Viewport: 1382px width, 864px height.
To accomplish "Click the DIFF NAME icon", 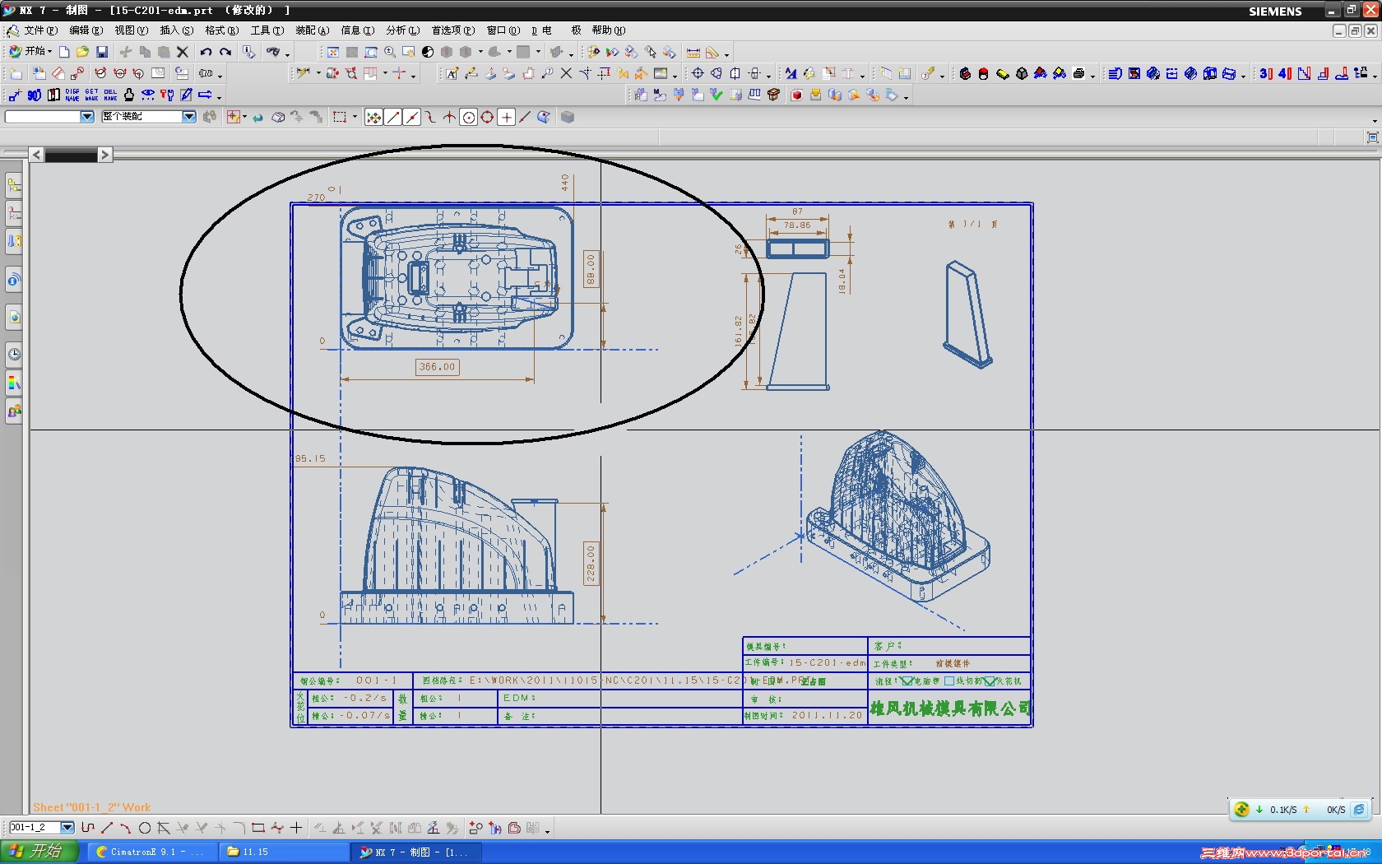I will [72, 95].
